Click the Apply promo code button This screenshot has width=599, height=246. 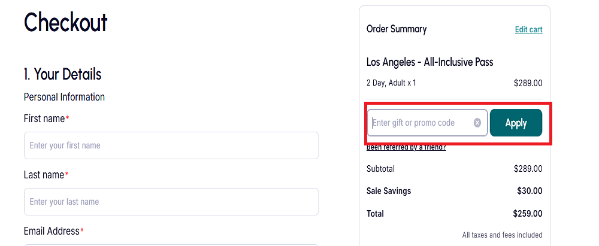pyautogui.click(x=516, y=123)
